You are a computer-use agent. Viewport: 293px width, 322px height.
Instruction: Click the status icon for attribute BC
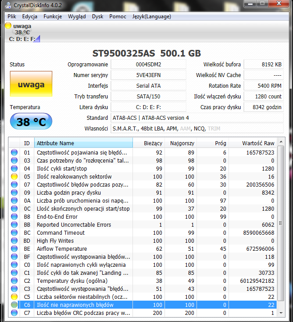(x=14, y=232)
